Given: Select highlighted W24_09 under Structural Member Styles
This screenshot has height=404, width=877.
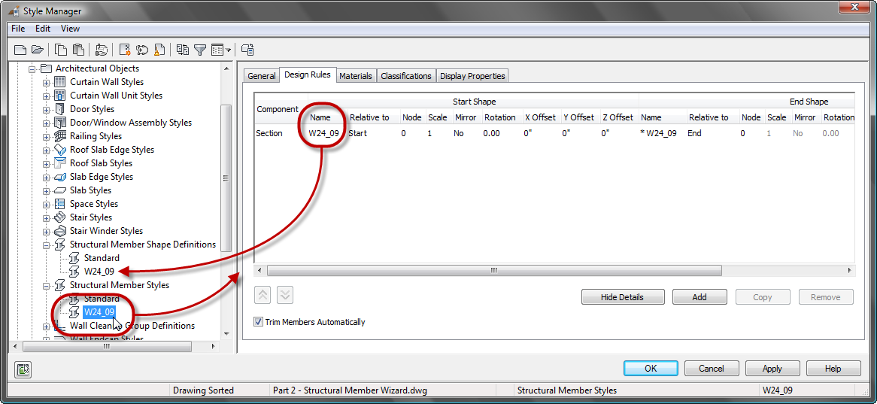Looking at the screenshot, I should pyautogui.click(x=99, y=312).
